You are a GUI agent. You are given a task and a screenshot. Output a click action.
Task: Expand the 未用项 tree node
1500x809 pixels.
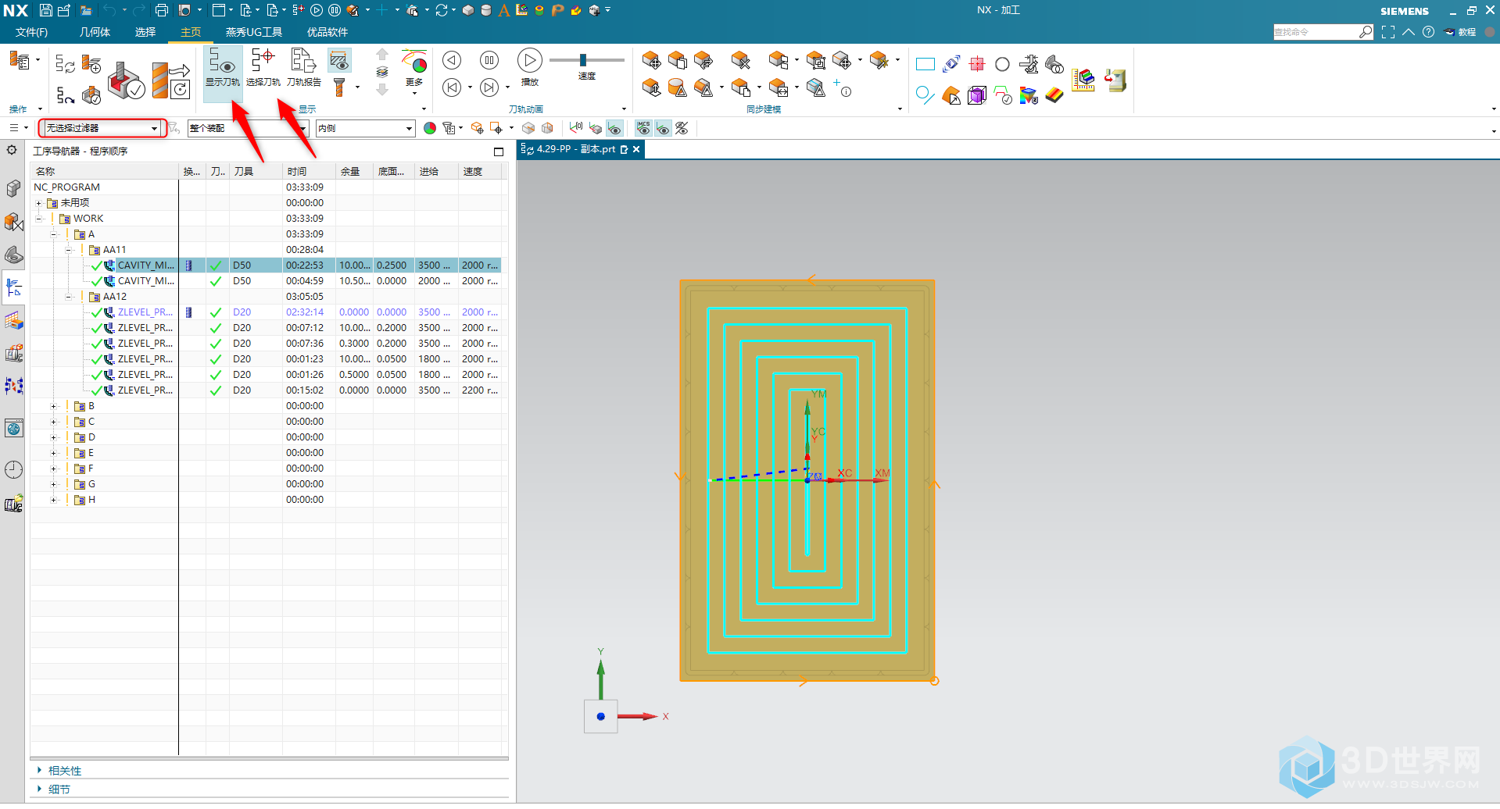point(38,203)
